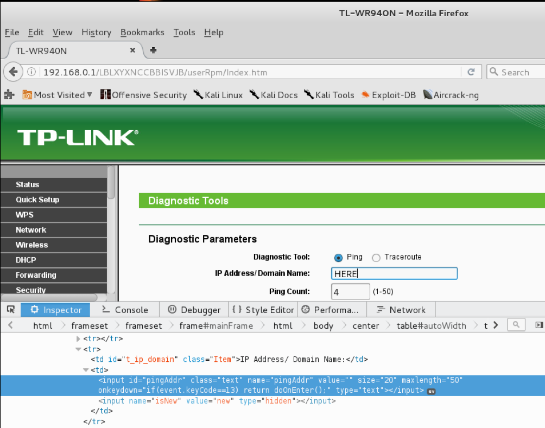Open the Bookmarks menu

[142, 33]
